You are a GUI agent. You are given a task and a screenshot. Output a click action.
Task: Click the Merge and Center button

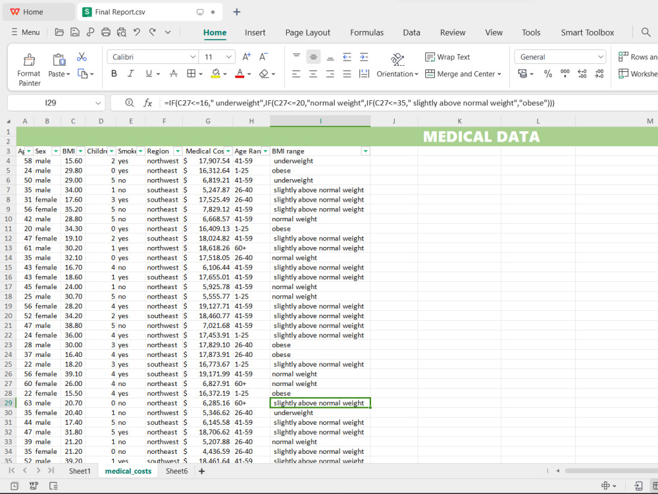(463, 74)
